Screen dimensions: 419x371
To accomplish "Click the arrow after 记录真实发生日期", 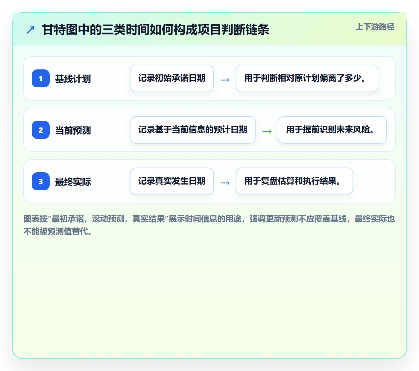I will [x=225, y=183].
